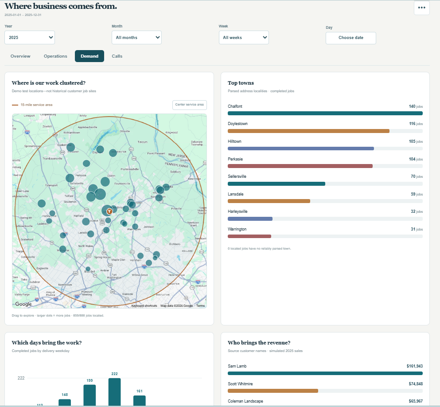Click the 'Chalfont' town label
Screen dimensions: 440x407
point(235,106)
